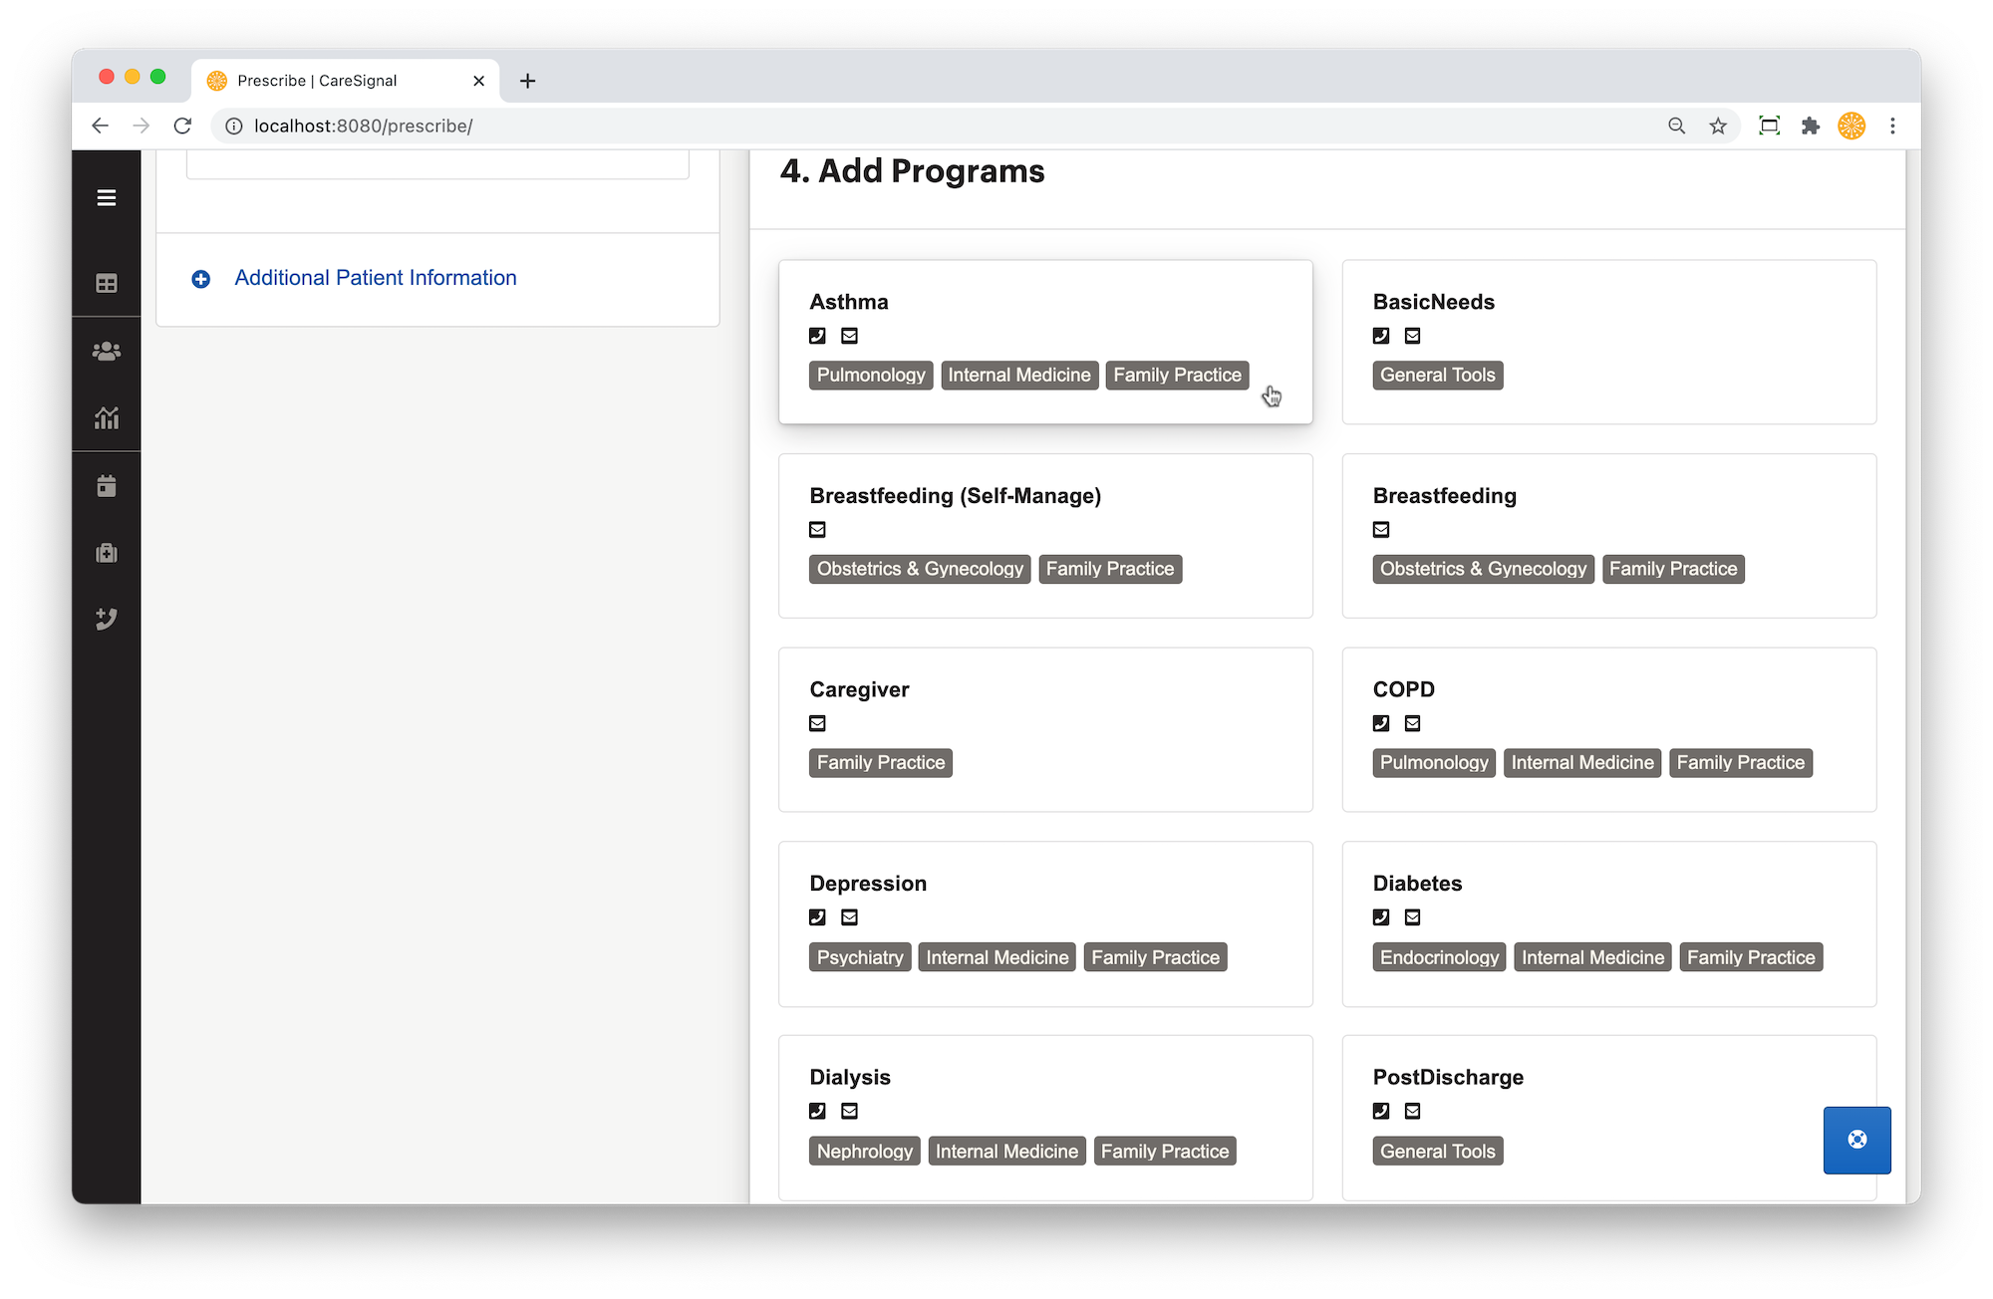Click the phone icon on Depression card

[817, 916]
